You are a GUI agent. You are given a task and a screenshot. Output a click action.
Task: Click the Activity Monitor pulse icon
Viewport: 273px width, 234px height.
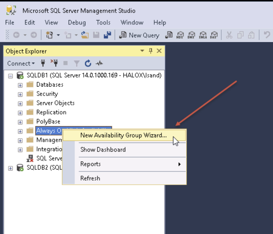[99, 63]
